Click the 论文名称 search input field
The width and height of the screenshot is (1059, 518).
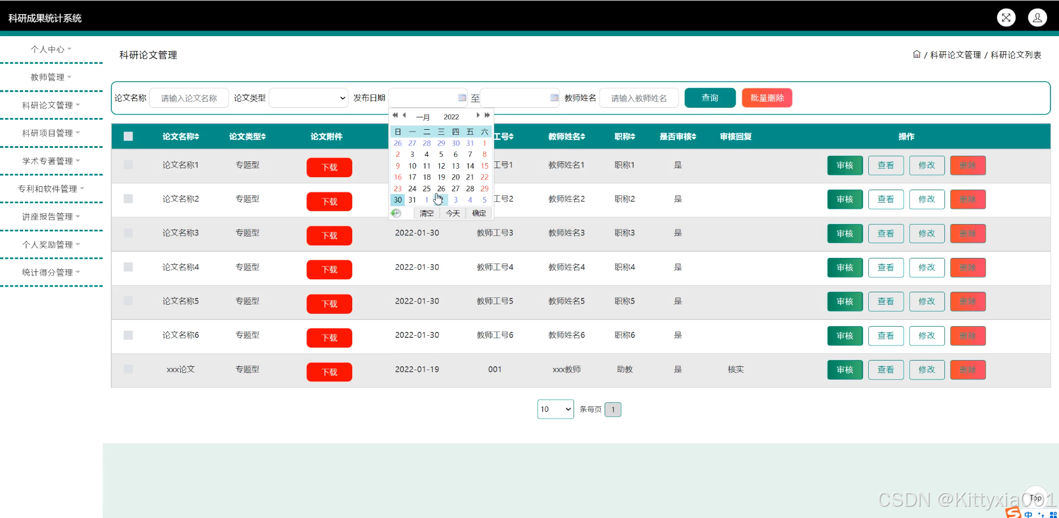pyautogui.click(x=189, y=98)
